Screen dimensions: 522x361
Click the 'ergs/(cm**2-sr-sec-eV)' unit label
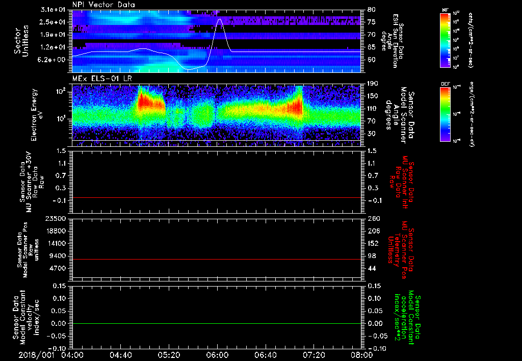471,114
